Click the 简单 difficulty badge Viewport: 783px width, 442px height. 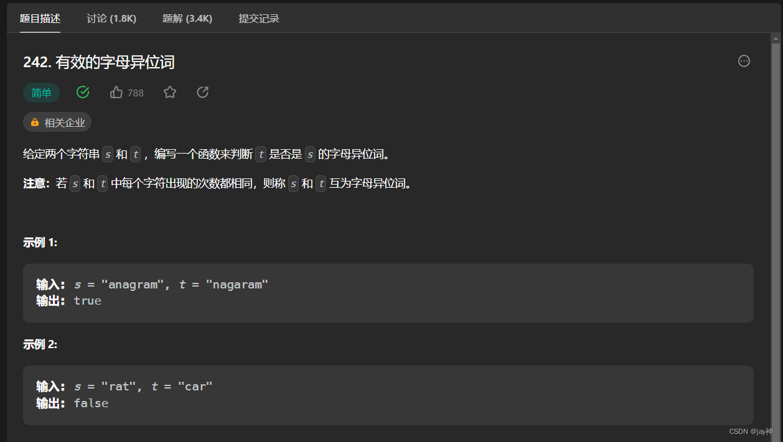coord(41,92)
